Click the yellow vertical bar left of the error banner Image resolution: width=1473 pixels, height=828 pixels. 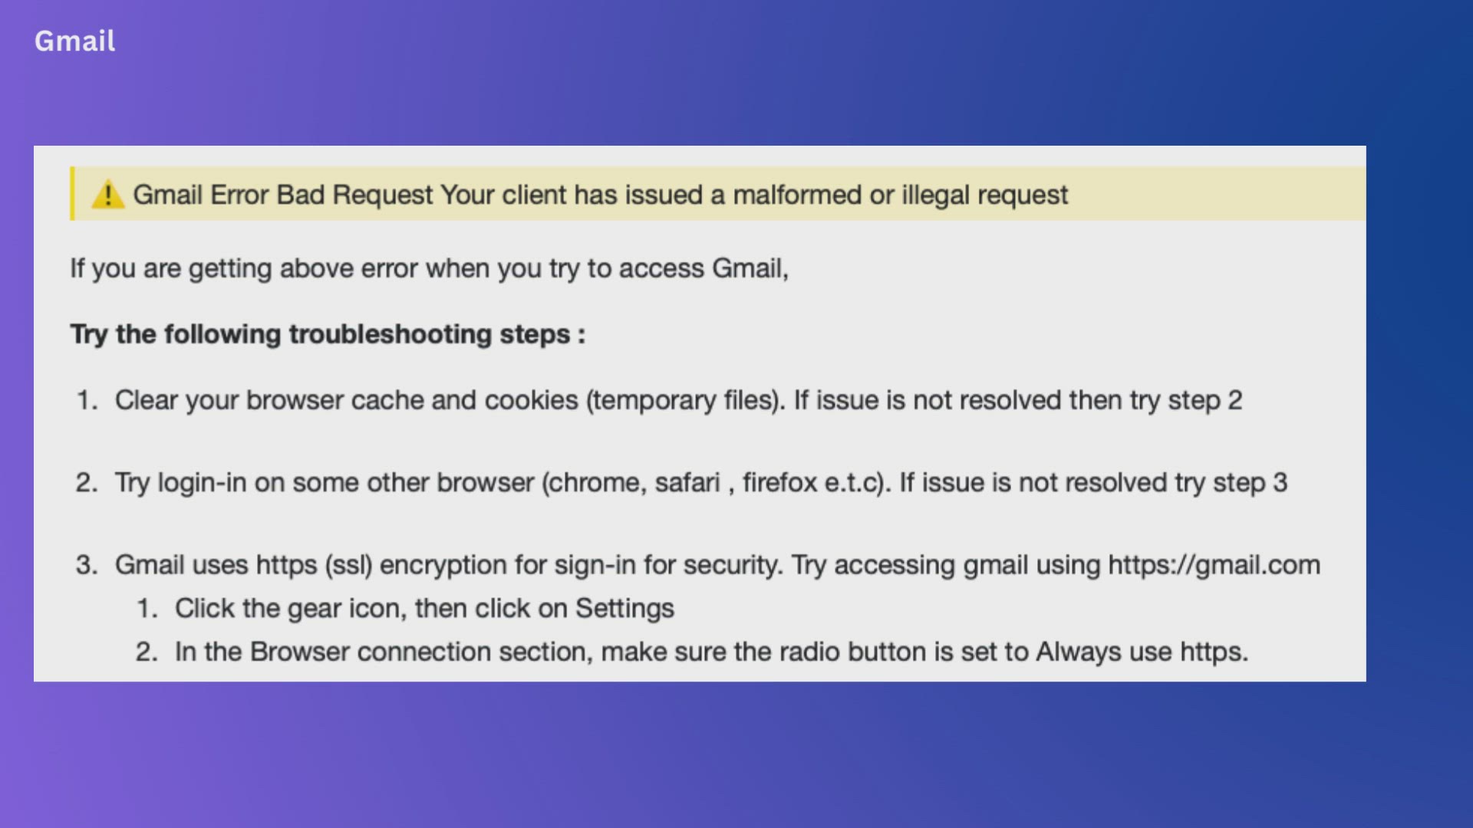click(72, 193)
